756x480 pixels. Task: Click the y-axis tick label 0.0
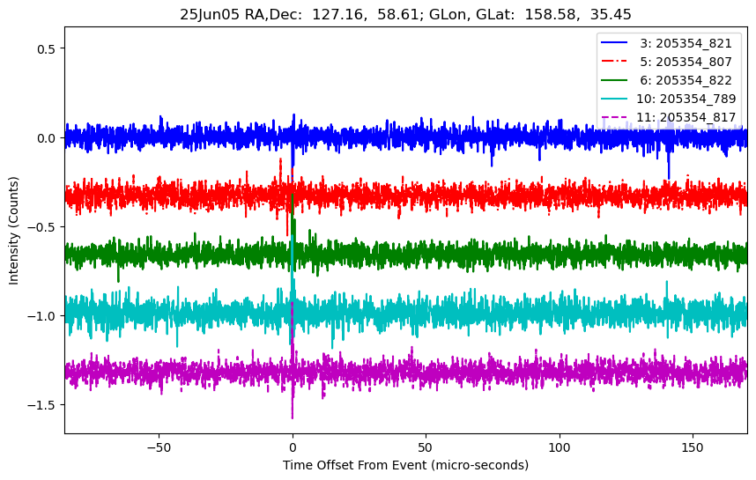pos(47,137)
